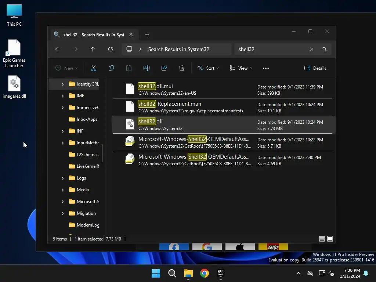
Task: Select Epic Games Launcher desktop shortcut
Action: tap(14, 54)
